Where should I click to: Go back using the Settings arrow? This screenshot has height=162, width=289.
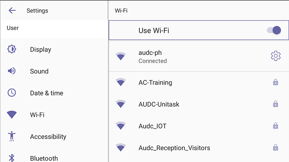pos(12,11)
